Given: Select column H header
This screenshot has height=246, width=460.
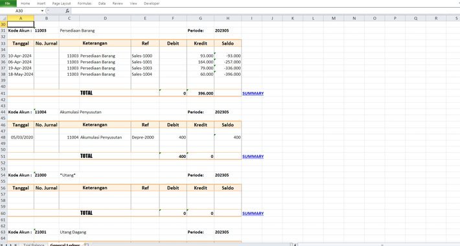Looking at the screenshot, I should [x=227, y=18].
